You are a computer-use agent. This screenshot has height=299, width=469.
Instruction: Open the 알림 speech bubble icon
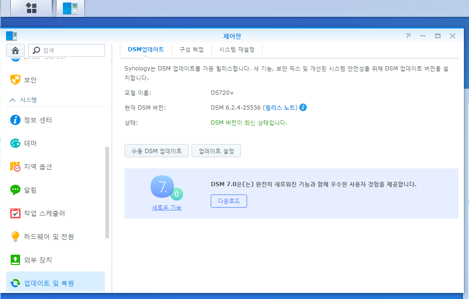click(15, 190)
